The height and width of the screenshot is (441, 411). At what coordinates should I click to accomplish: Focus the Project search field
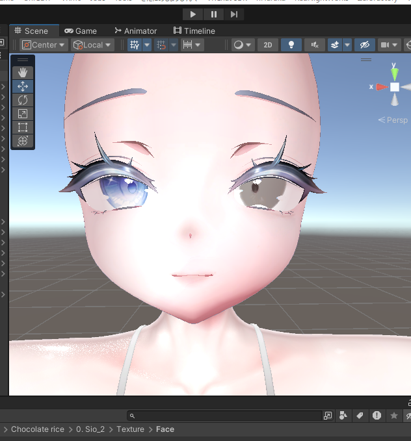tap(225, 416)
